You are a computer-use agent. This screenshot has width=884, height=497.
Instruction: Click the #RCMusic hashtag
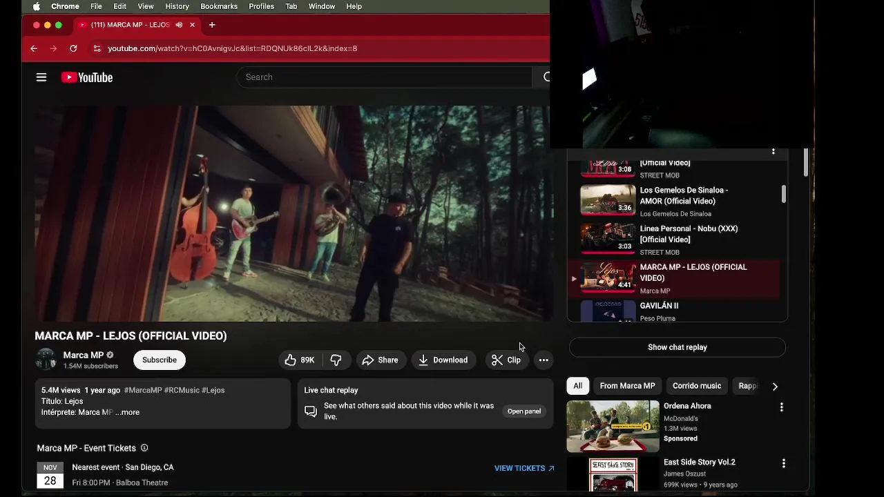182,390
